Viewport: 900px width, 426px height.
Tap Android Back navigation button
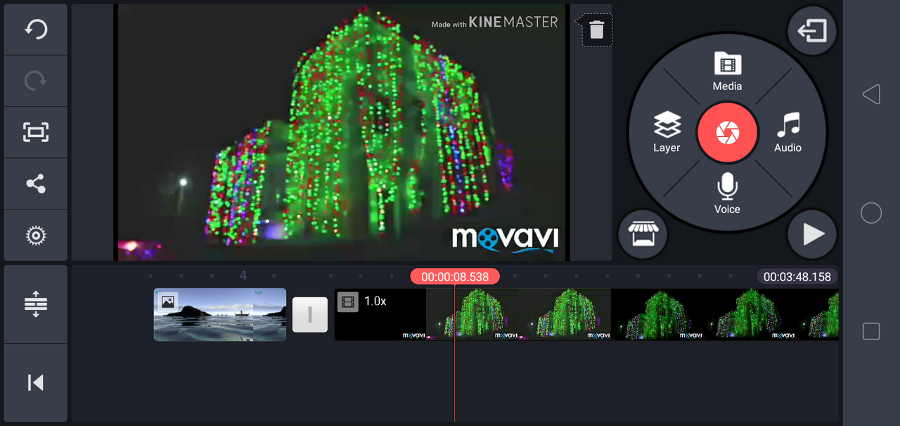pyautogui.click(x=871, y=94)
